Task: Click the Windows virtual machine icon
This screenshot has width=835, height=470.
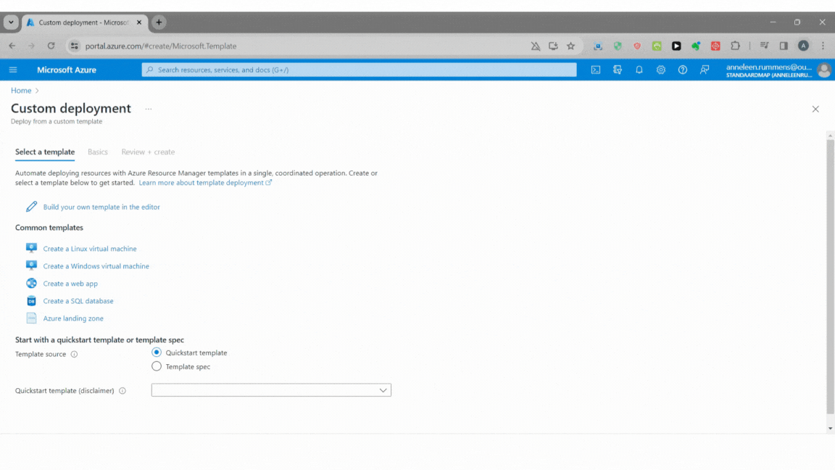Action: click(31, 266)
